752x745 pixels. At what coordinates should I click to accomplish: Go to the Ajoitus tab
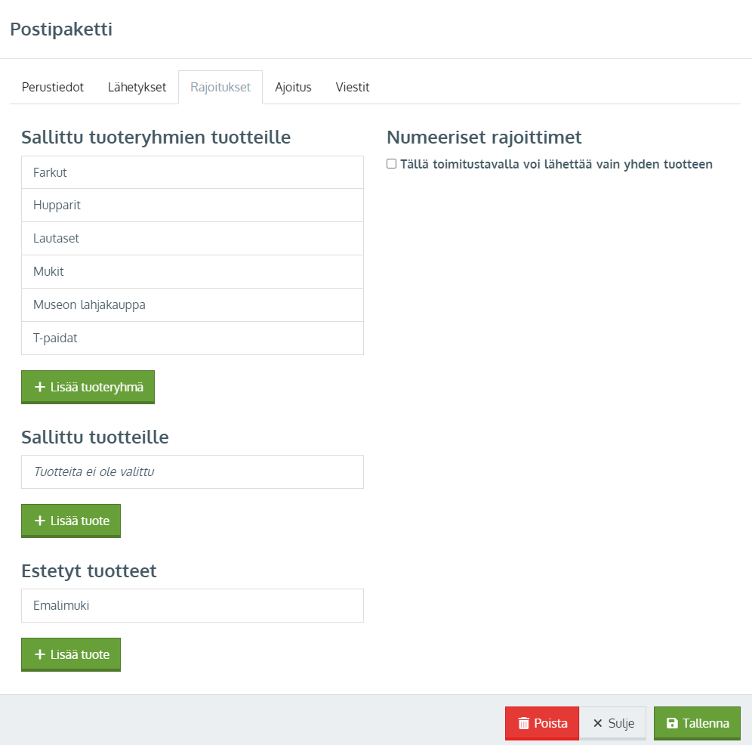point(293,88)
